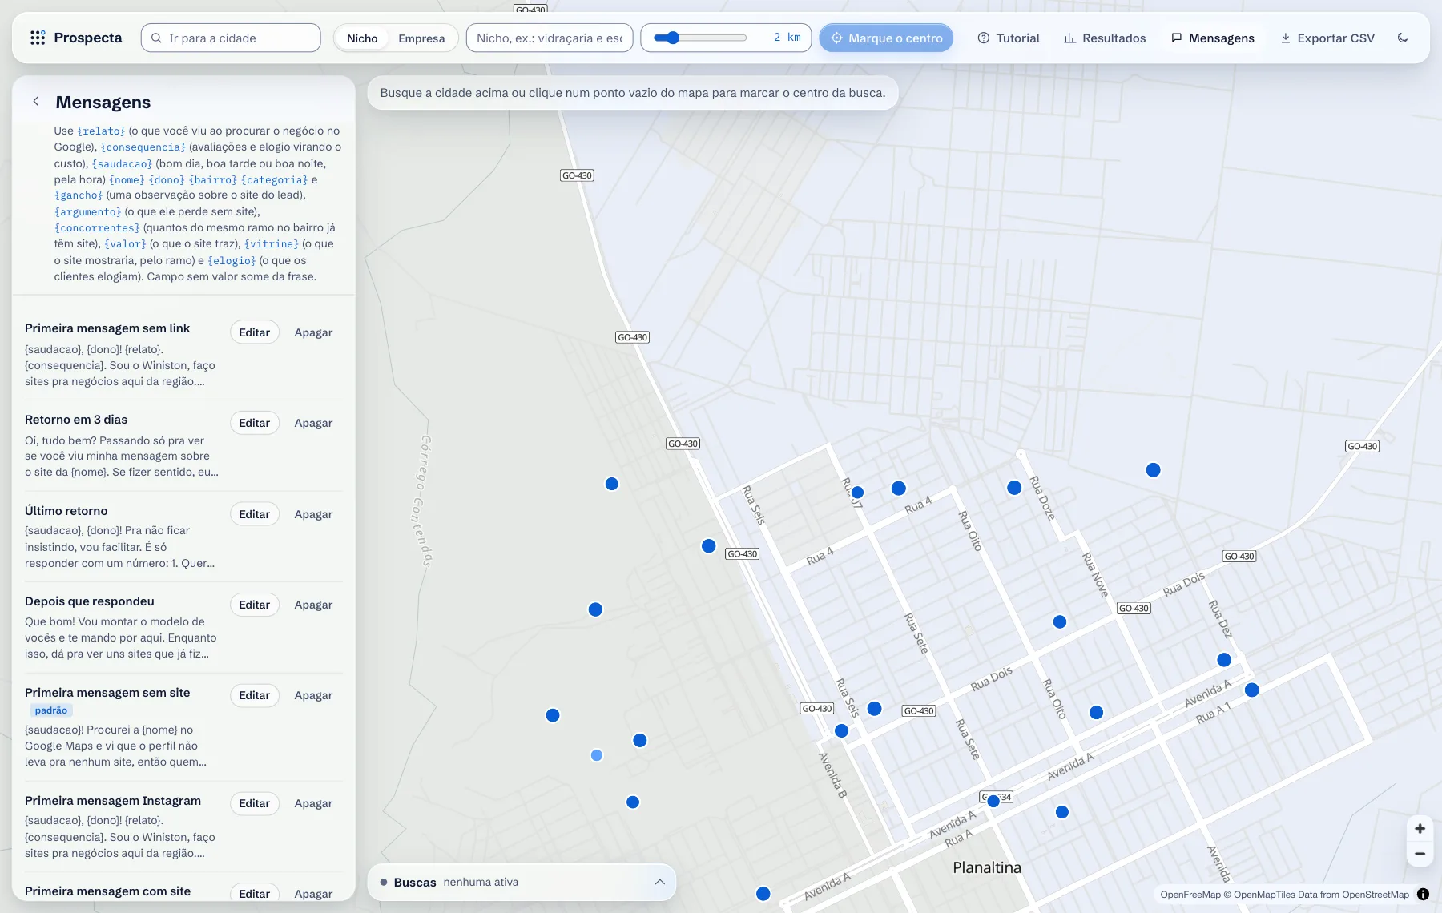Expand the Buscas panel chevron

click(x=659, y=882)
